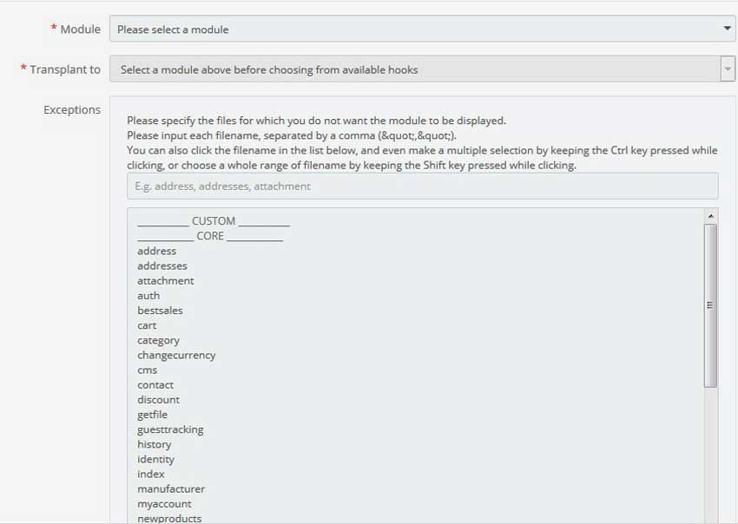Click the Module dropdown arrow

(728, 29)
